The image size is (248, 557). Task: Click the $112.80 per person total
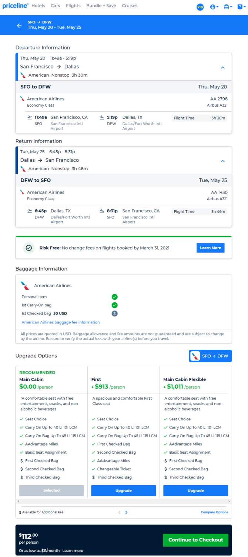pyautogui.click(x=29, y=538)
